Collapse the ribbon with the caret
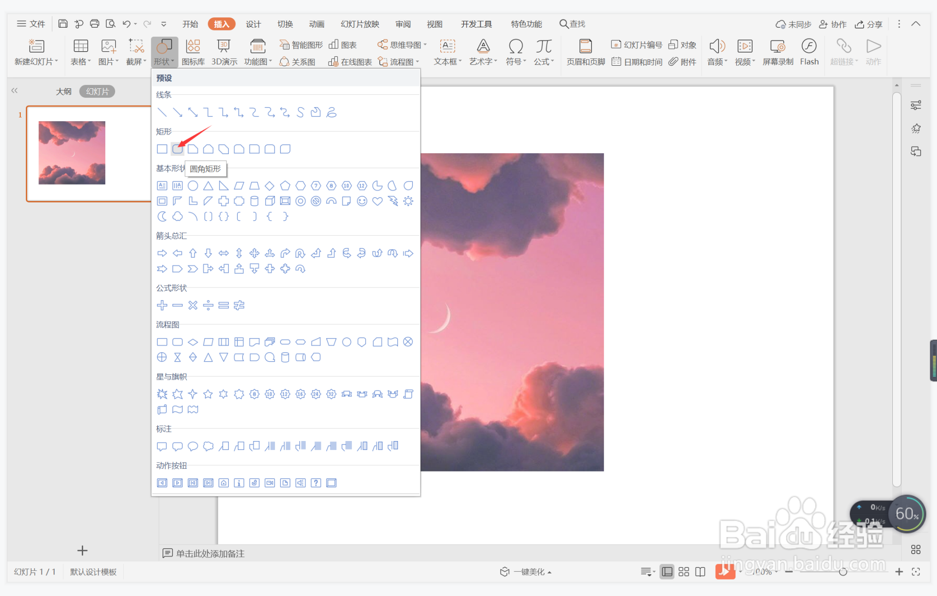The height and width of the screenshot is (596, 937). pos(916,24)
